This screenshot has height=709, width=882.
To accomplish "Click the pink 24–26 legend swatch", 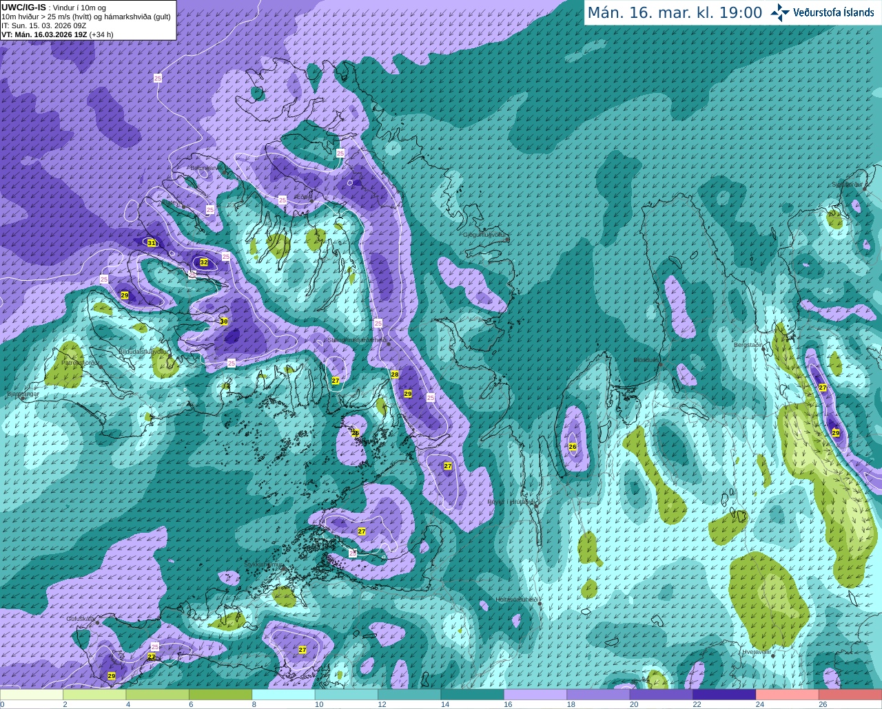I will pos(787,695).
